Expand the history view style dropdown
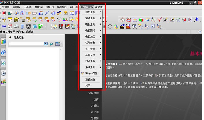Screen dimensions: 204x120 pos(59,43)
